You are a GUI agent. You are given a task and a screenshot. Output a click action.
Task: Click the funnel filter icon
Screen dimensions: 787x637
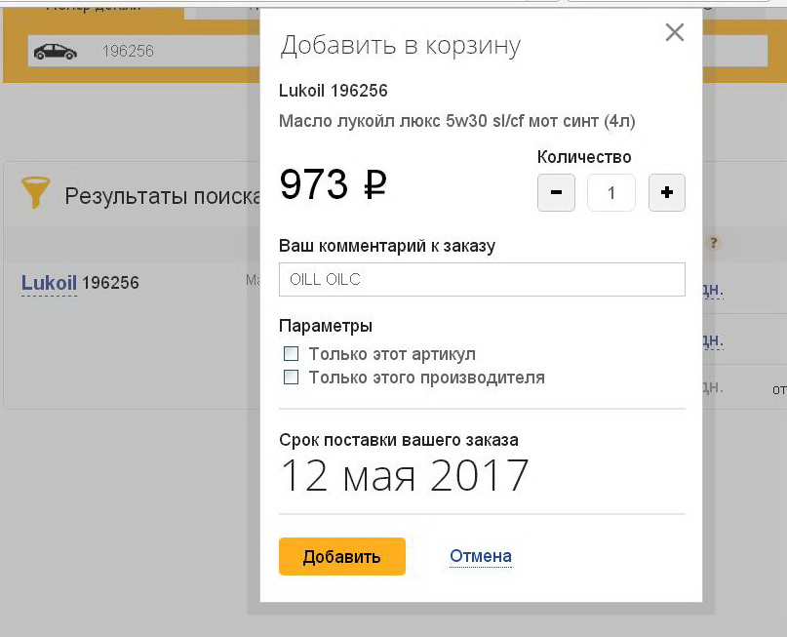click(x=35, y=192)
